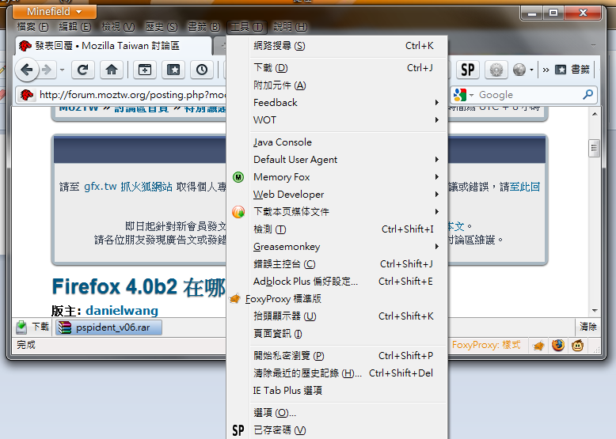Open the 歷史 (S) menu
The width and height of the screenshot is (616, 439).
(x=161, y=27)
